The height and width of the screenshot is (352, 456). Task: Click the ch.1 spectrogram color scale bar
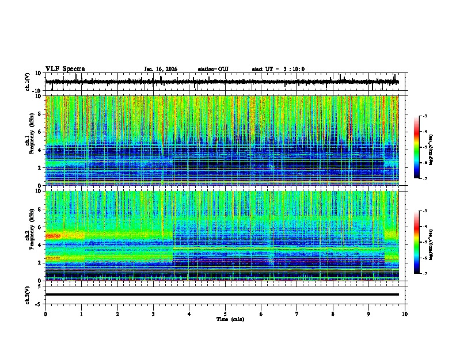[x=417, y=147]
